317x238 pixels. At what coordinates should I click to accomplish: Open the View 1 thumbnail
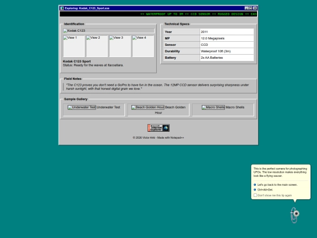(x=74, y=46)
